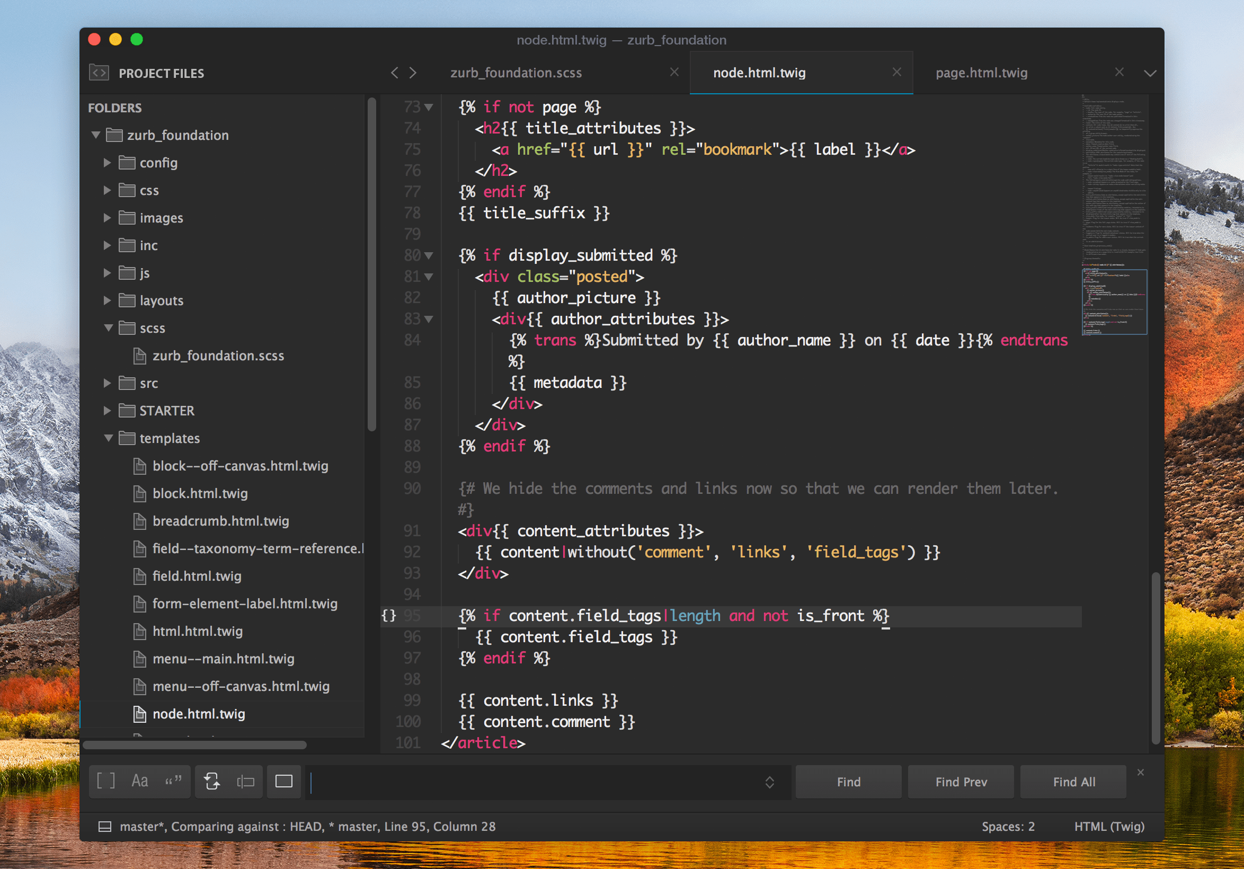Click the folder icon beside layouts
The image size is (1244, 869).
point(126,300)
